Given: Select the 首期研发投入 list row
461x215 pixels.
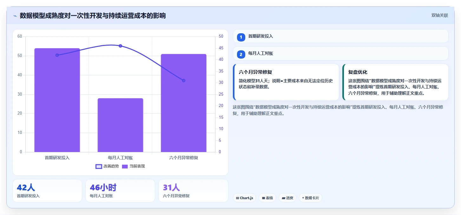Looking at the screenshot, I should click(340, 36).
